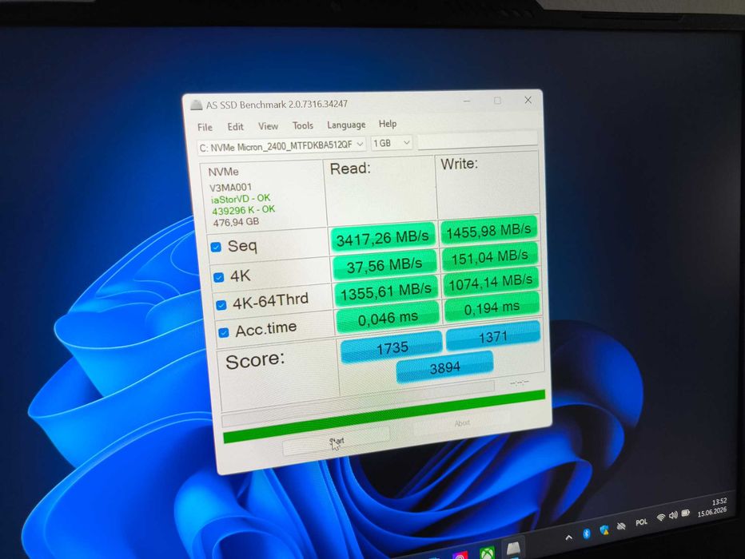745x559 pixels.
Task: Expand the 1 GB test size dropdown
Action: [392, 143]
